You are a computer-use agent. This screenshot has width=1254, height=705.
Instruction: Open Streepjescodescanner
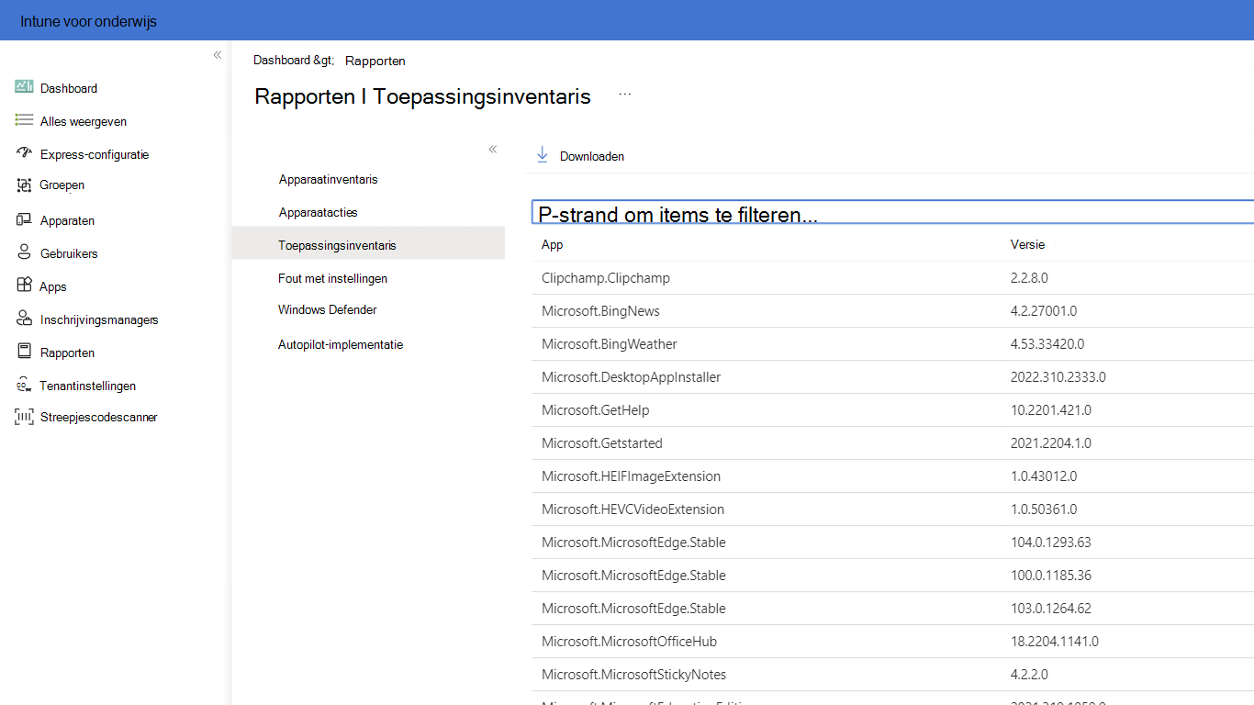point(99,417)
